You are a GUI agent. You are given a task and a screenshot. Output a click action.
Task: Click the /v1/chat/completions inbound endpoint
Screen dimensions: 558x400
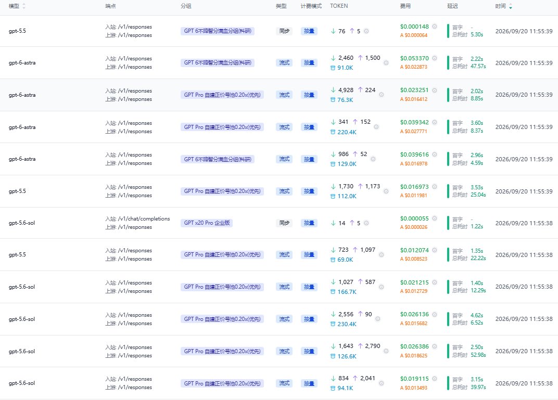tap(144, 218)
